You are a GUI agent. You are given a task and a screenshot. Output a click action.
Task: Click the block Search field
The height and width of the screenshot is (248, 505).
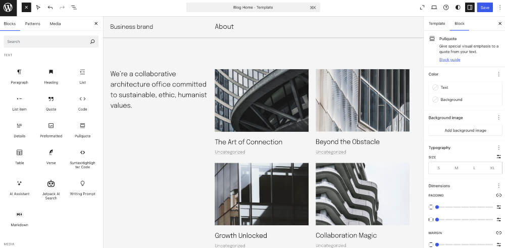coord(51,41)
